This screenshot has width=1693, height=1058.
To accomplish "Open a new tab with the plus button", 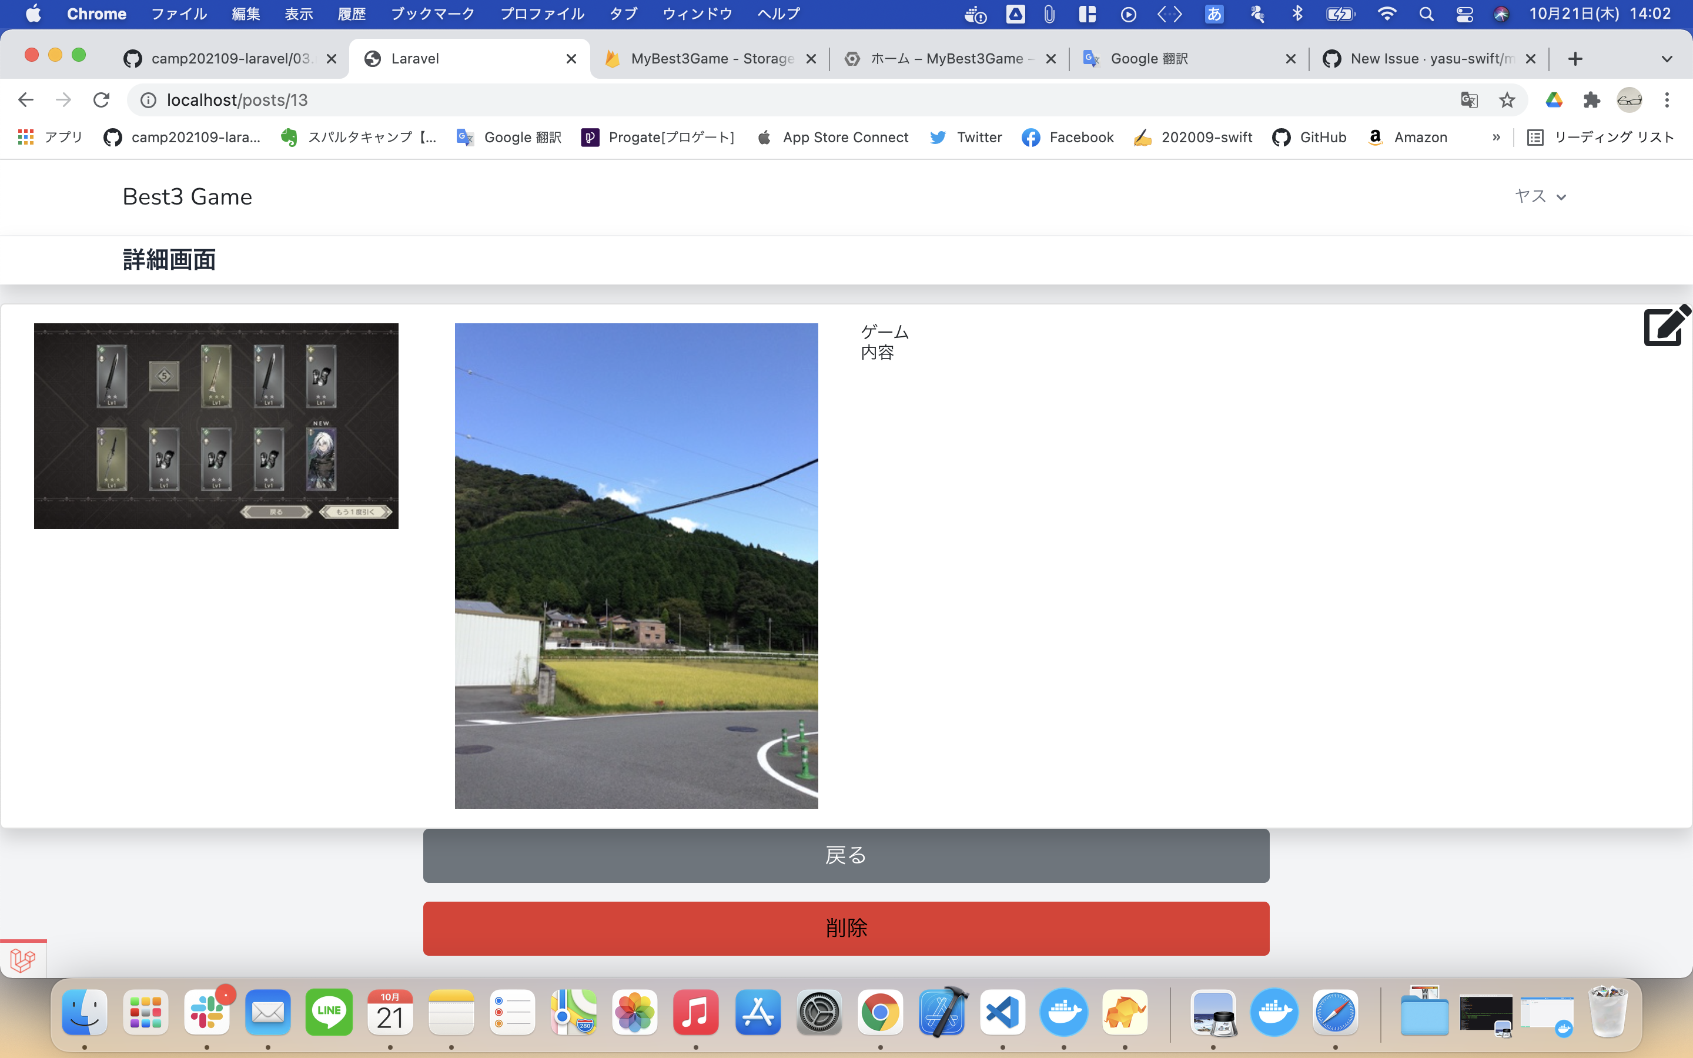I will tap(1575, 59).
